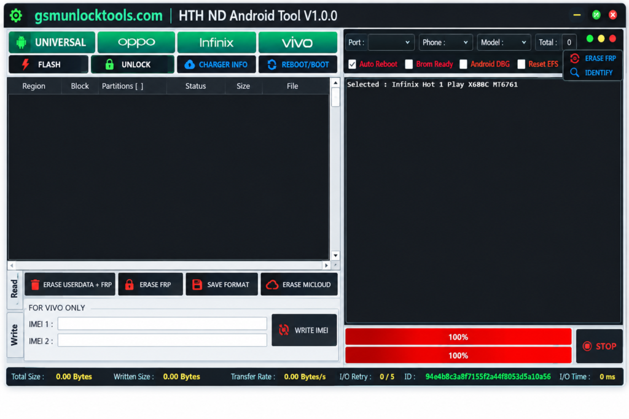Click the UNLOCK button
629x419 pixels.
click(133, 64)
